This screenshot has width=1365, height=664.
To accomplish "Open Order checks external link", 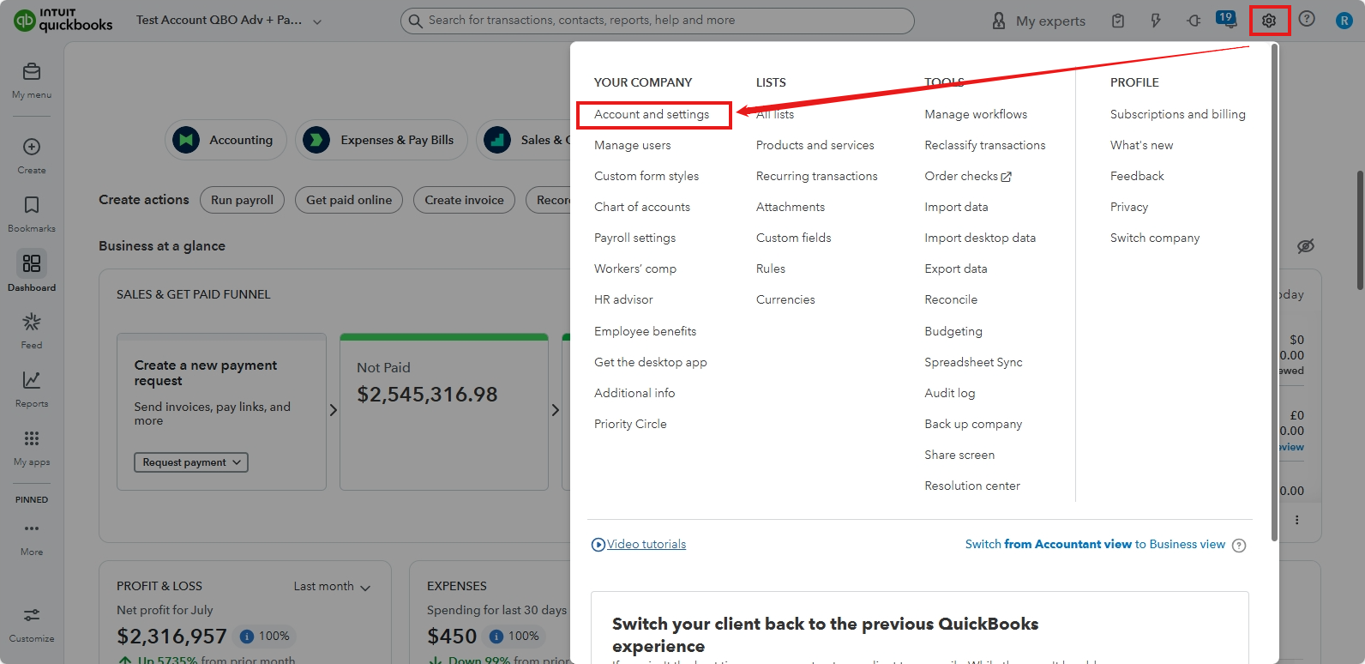I will click(968, 176).
